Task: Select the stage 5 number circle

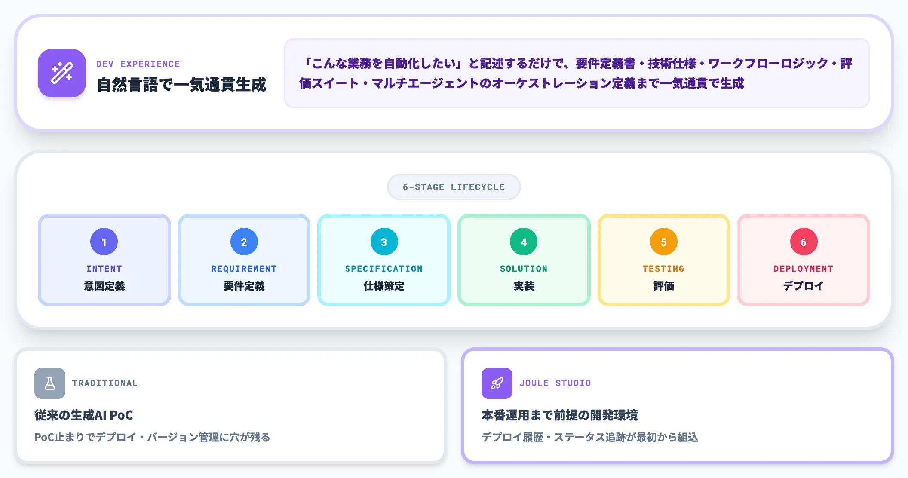Action: click(x=664, y=242)
